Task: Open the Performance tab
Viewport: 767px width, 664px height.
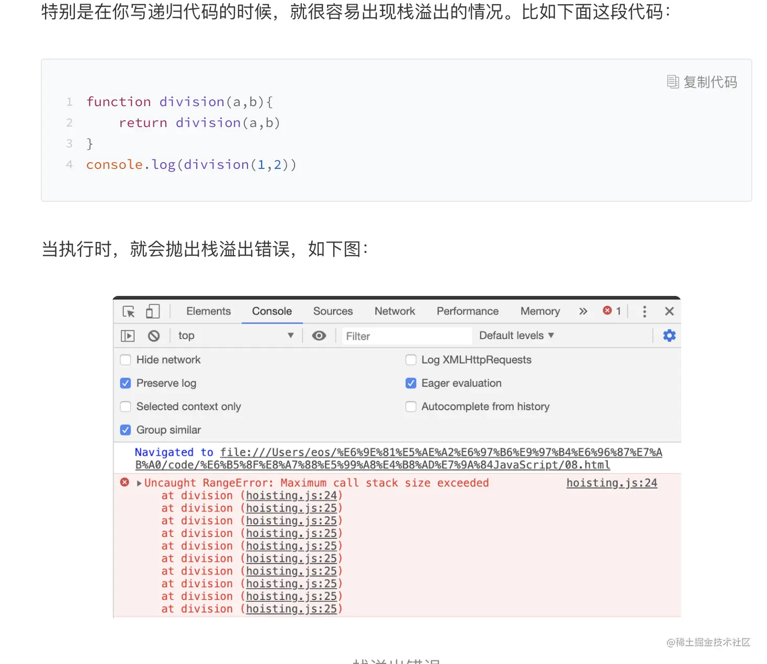Action: tap(467, 311)
